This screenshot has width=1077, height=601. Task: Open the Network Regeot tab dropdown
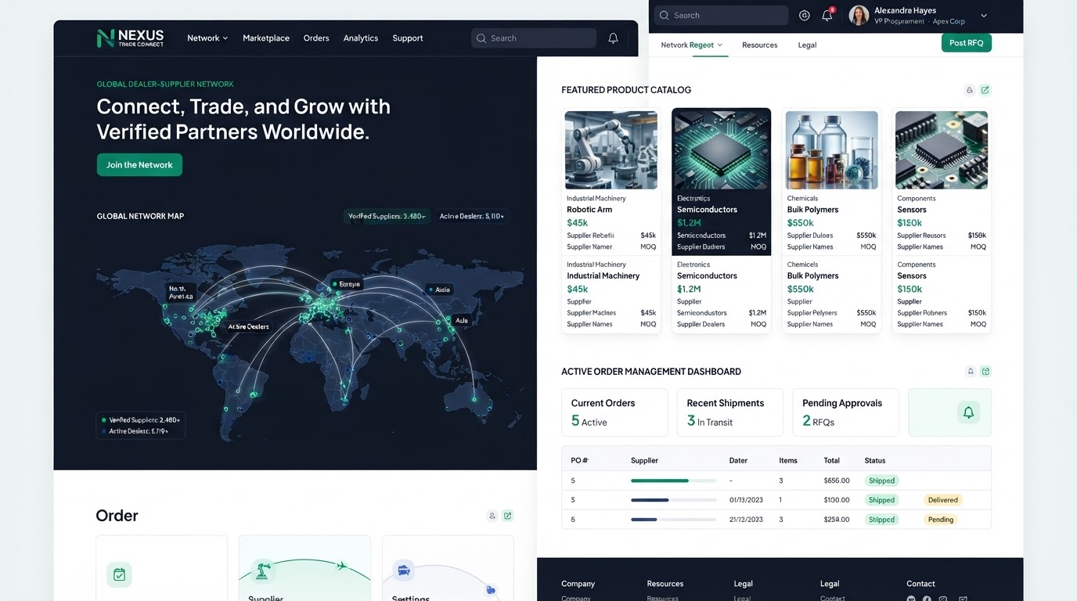coord(692,45)
